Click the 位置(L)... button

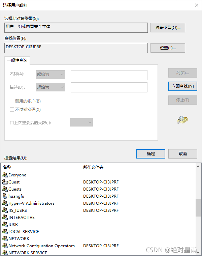(168, 48)
